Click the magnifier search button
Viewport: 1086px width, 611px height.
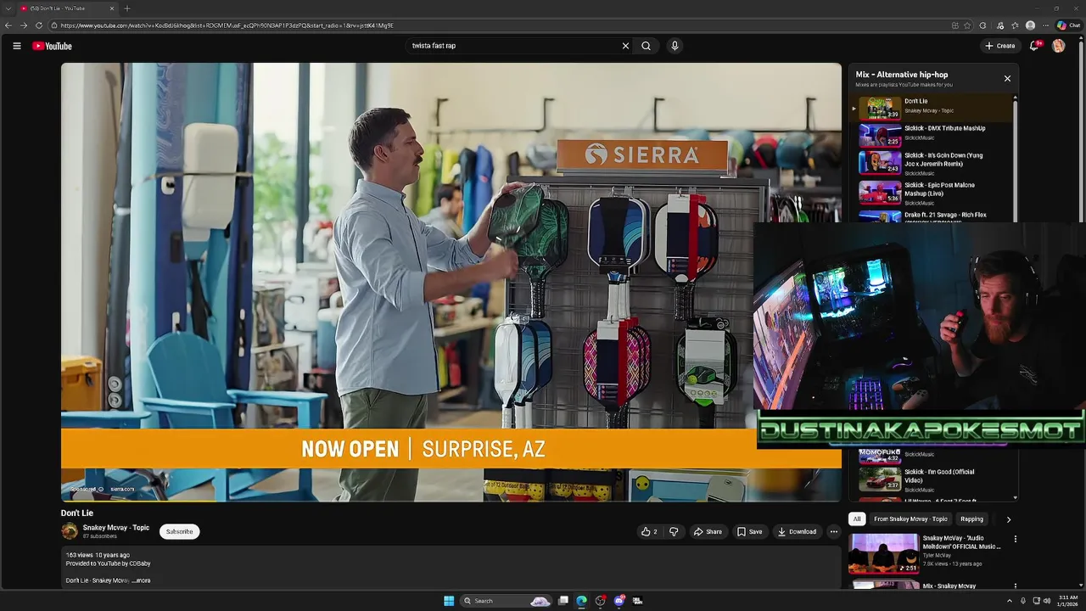pyautogui.click(x=646, y=46)
